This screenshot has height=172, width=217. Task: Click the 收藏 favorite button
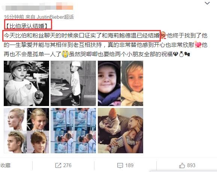pyautogui.click(x=5, y=165)
